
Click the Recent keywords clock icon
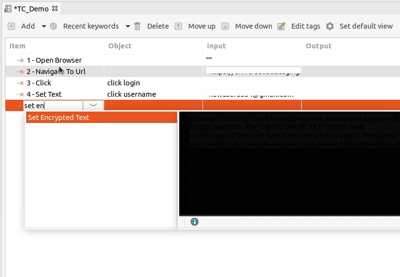[x=53, y=26]
